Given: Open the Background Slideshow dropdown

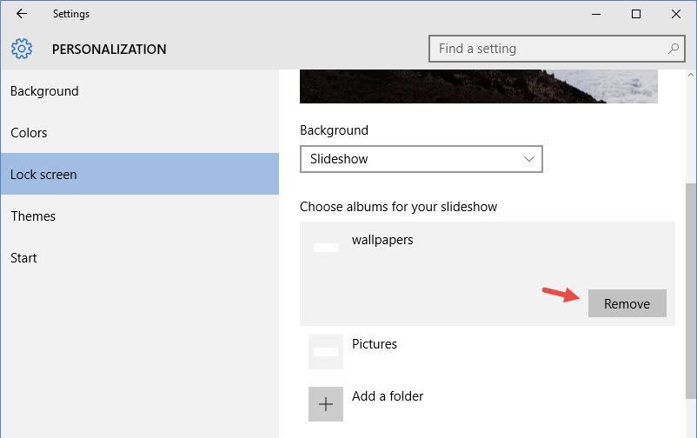Looking at the screenshot, I should pos(421,159).
